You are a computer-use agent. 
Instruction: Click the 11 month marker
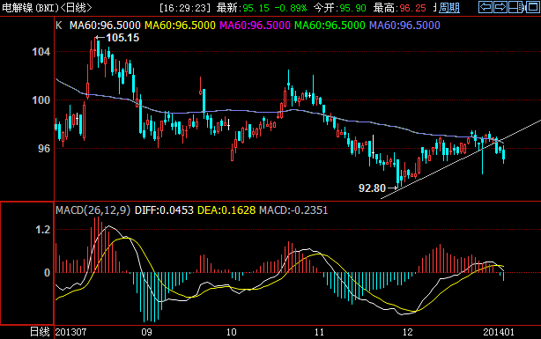tap(320, 332)
